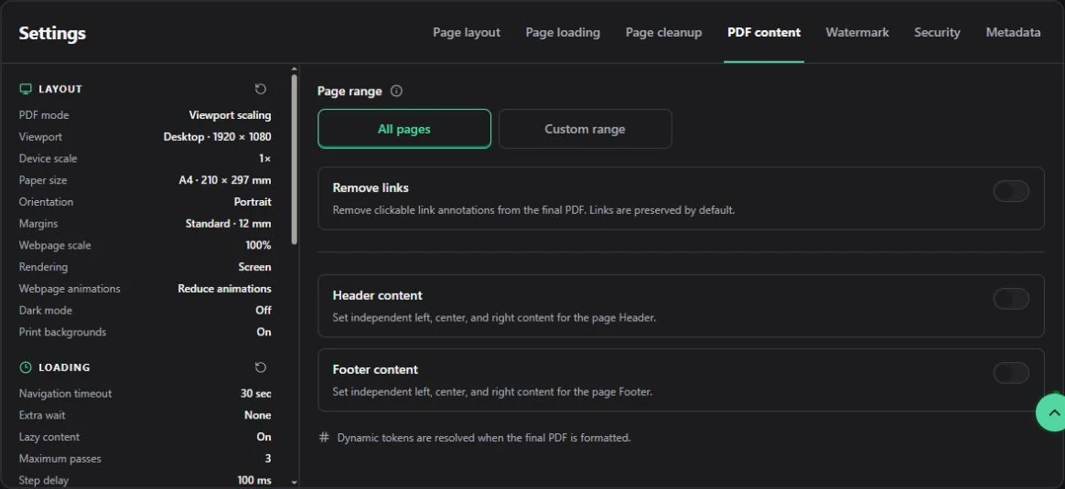Click Webpage animations value Reduce animations
Image resolution: width=1065 pixels, height=489 pixels.
pyautogui.click(x=225, y=289)
